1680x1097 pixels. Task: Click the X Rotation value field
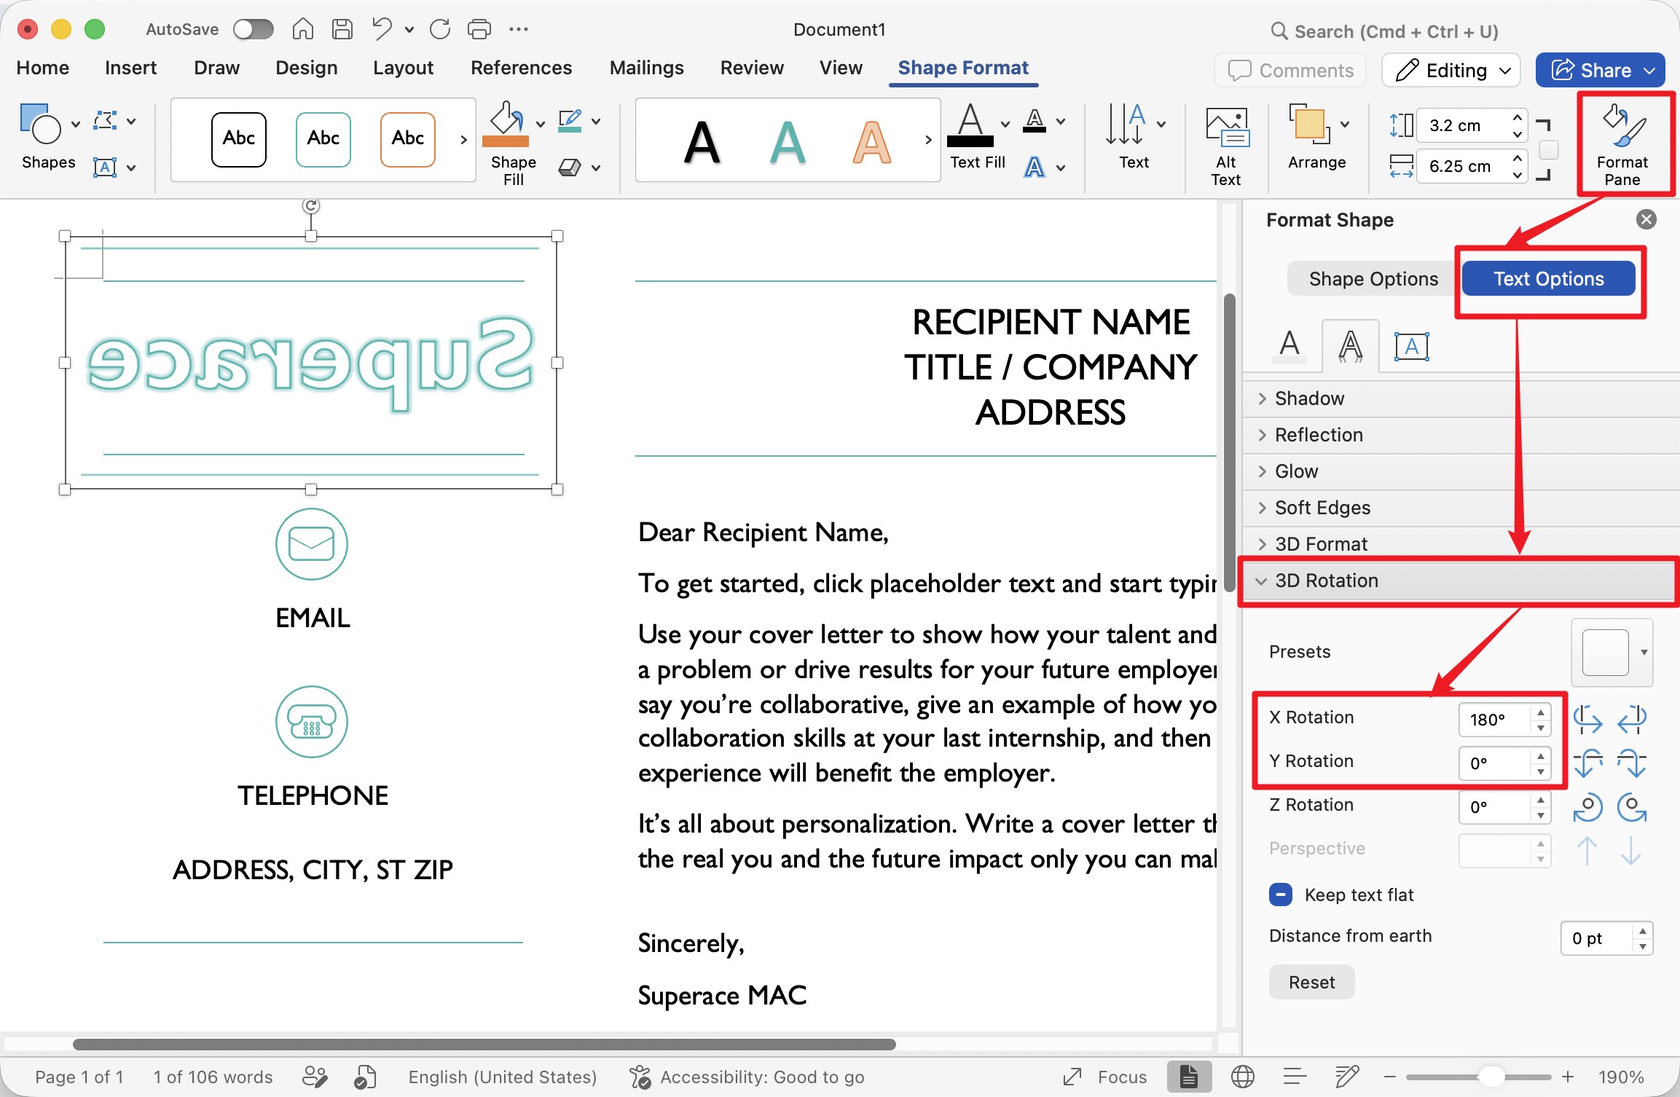tap(1495, 720)
